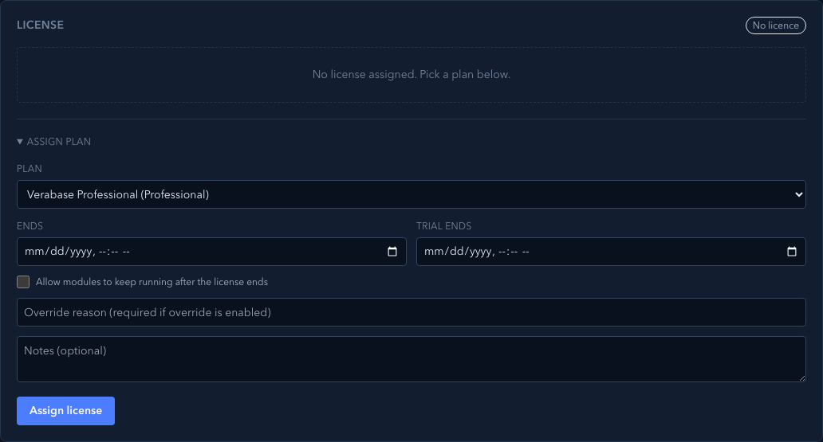Screen dimensions: 823x442
Task: Open the calendar picker in Ends field
Action: click(x=392, y=252)
